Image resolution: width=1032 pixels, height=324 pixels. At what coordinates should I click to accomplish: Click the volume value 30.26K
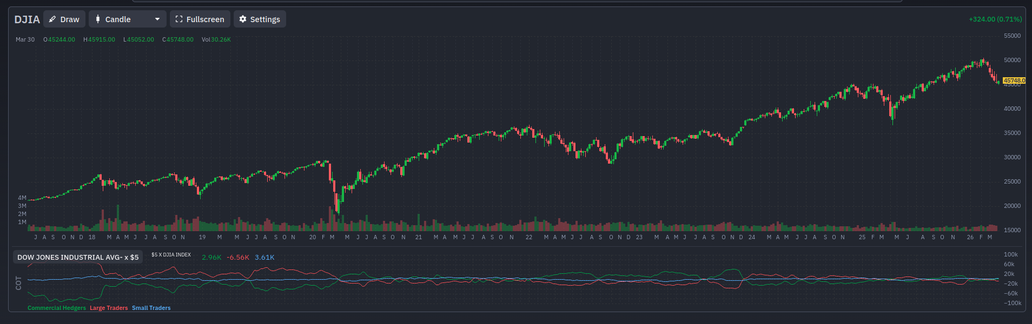[x=221, y=39]
